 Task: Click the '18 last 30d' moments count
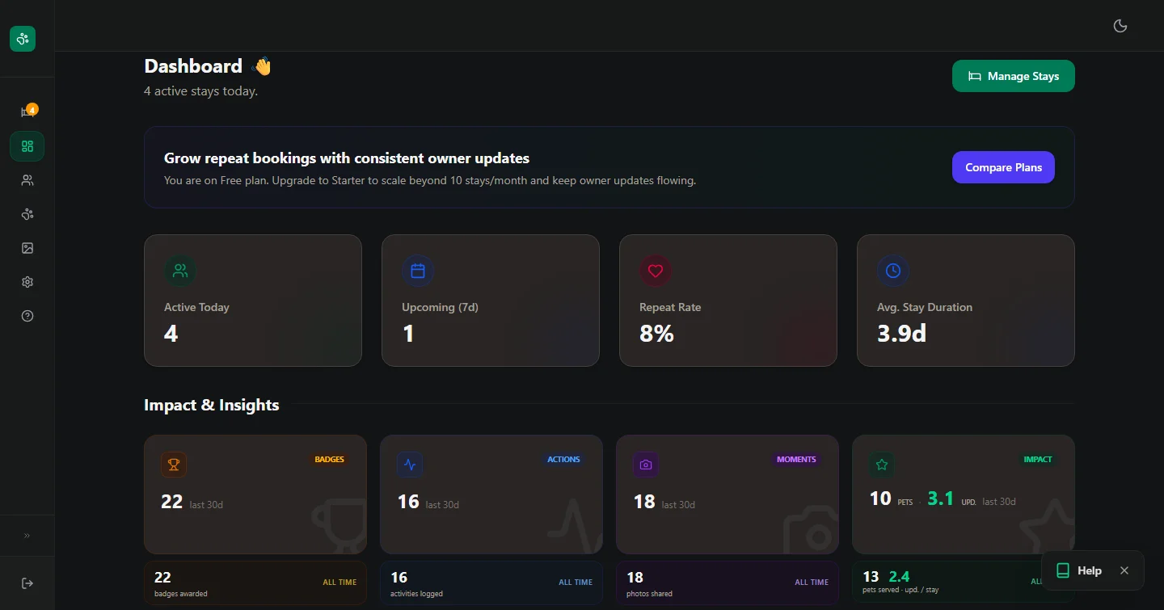click(664, 502)
